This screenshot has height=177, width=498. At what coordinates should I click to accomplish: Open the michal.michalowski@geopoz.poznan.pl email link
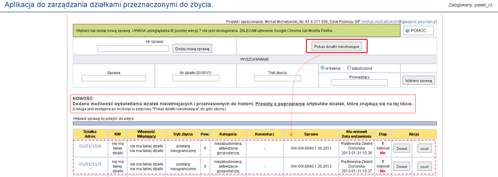[399, 21]
